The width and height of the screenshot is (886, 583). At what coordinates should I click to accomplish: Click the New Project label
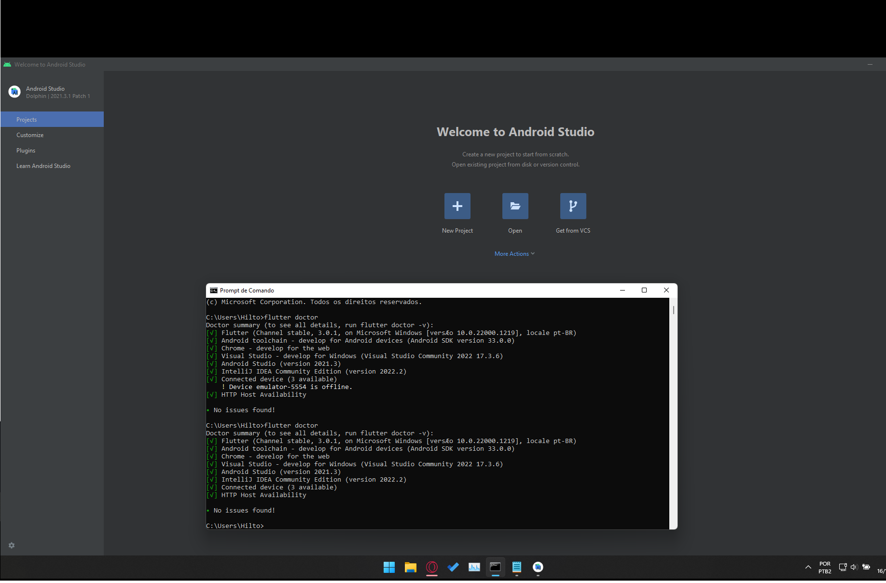457,231
